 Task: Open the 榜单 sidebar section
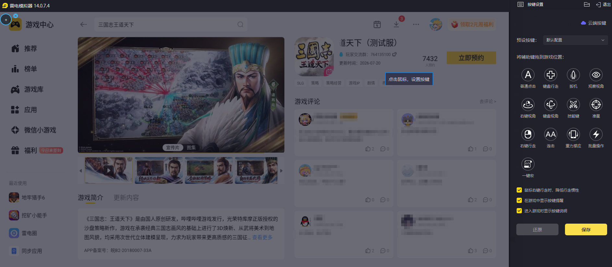24,69
